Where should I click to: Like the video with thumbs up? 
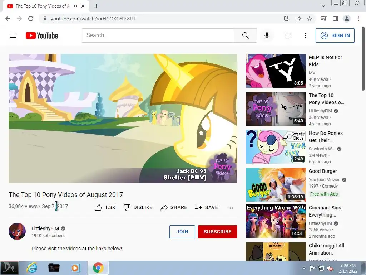coord(105,207)
